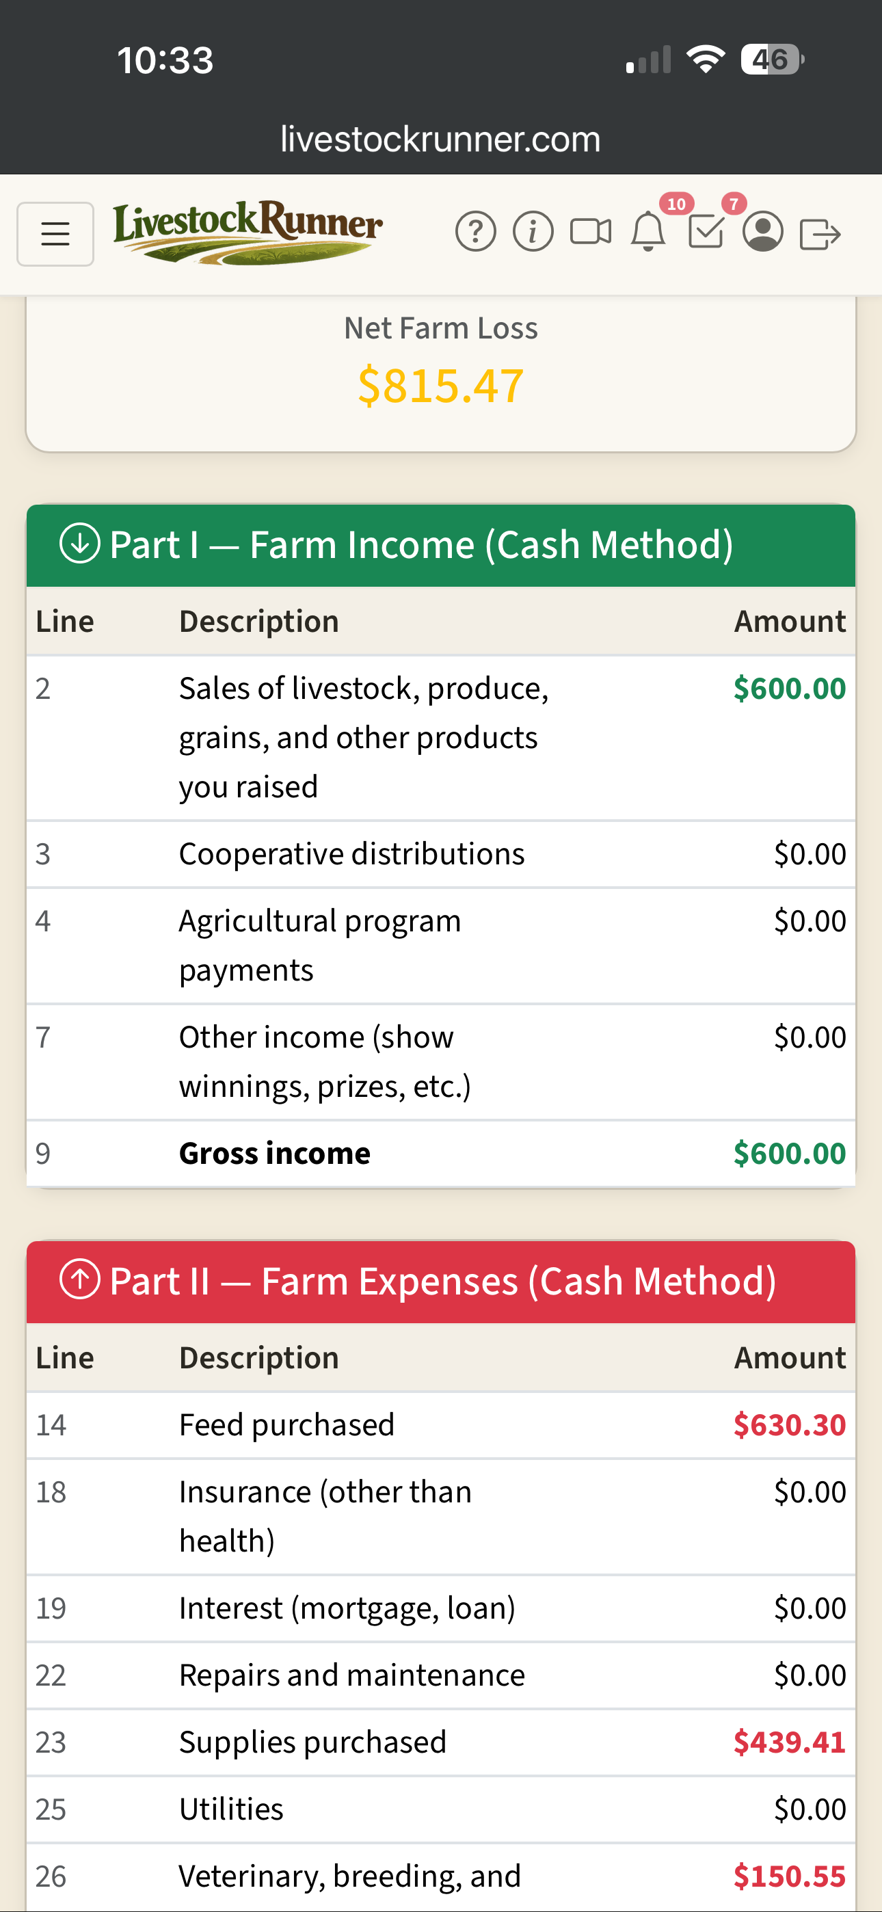Check the notifications bell showing 10 alerts
The width and height of the screenshot is (882, 1912).
(x=647, y=234)
